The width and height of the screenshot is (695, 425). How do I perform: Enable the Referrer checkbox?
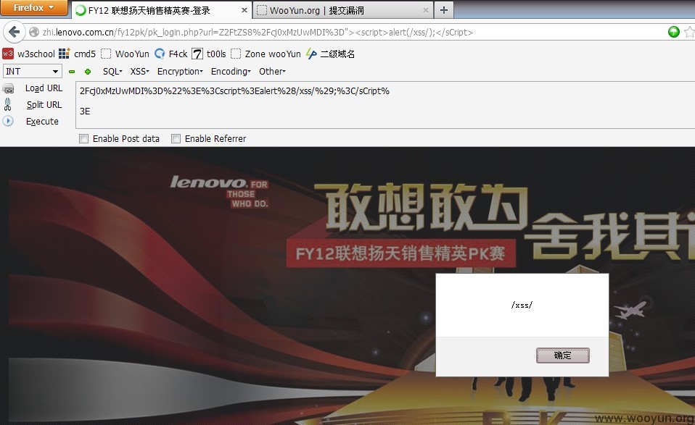[176, 139]
